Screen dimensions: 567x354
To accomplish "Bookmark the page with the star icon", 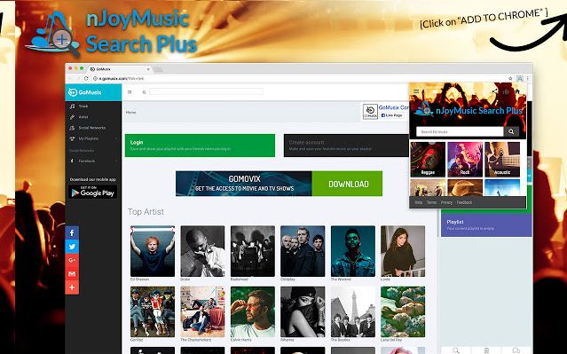I will pos(510,78).
